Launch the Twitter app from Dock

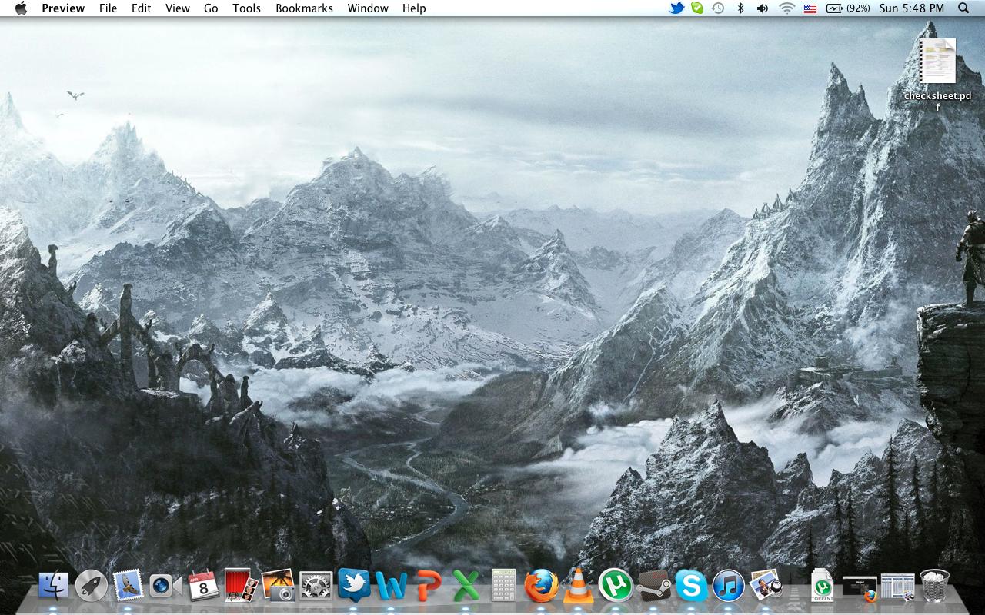pyautogui.click(x=353, y=586)
